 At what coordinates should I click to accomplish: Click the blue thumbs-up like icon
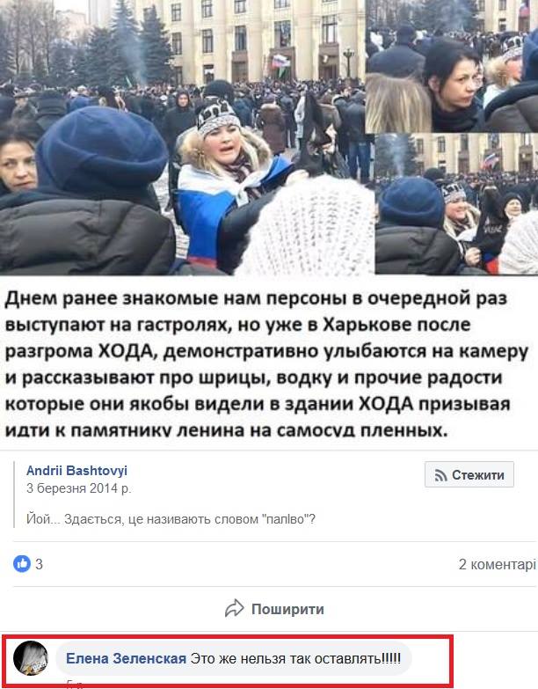(21, 563)
